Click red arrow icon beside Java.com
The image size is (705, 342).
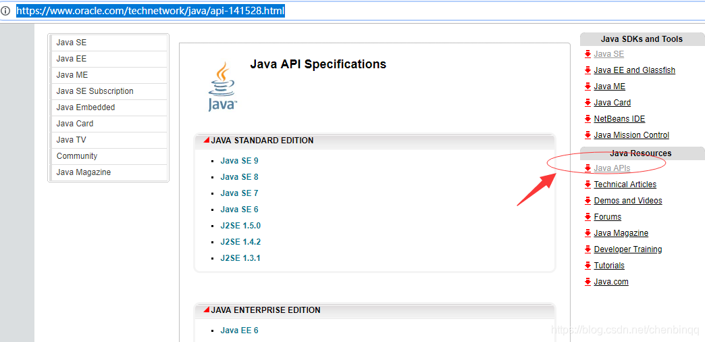pos(587,282)
